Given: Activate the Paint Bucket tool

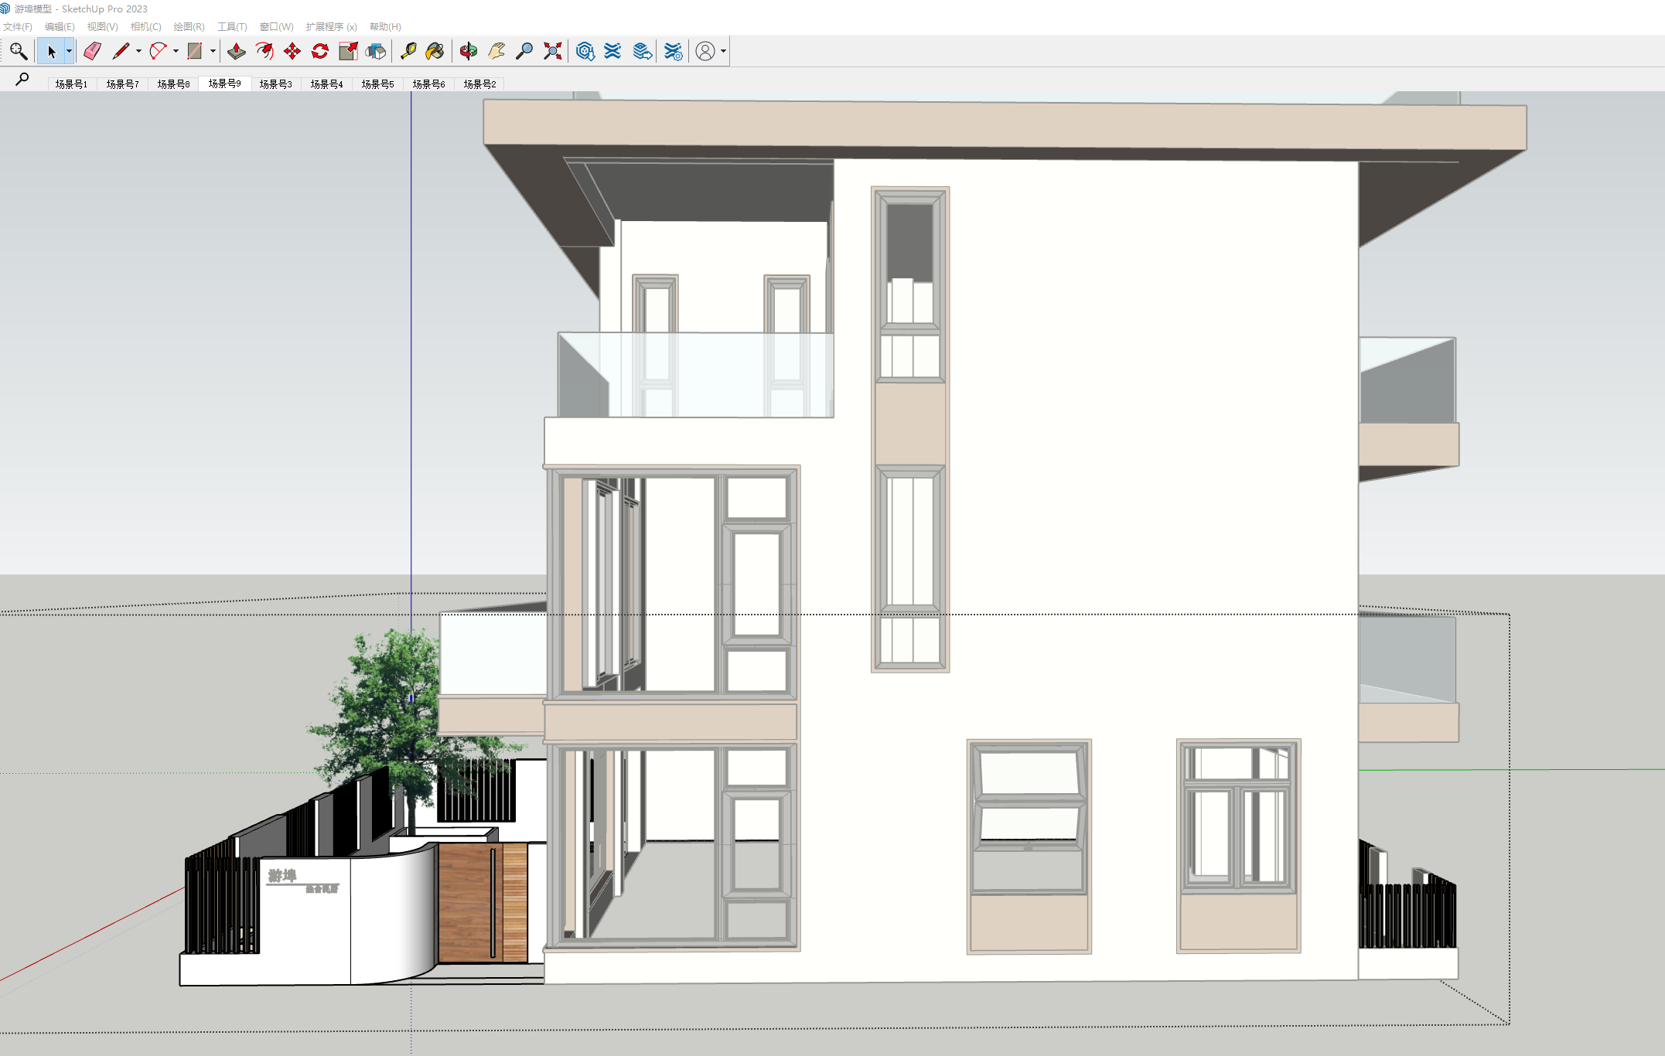Looking at the screenshot, I should coord(435,51).
